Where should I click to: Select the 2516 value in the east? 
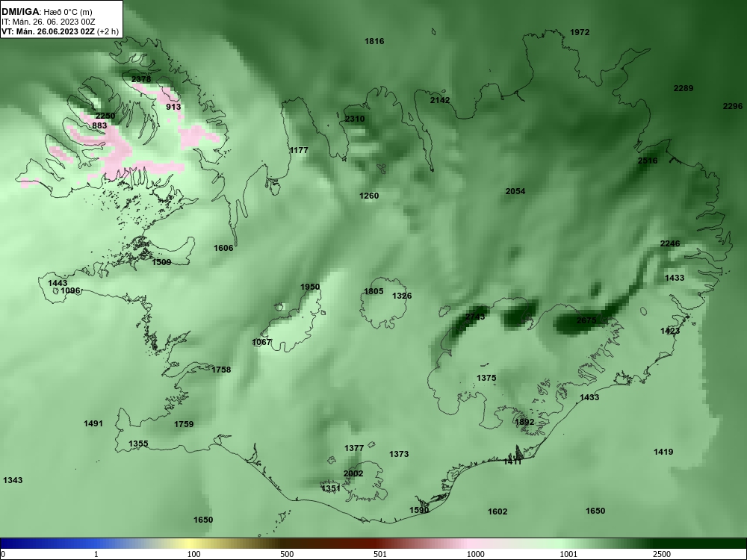click(x=648, y=161)
